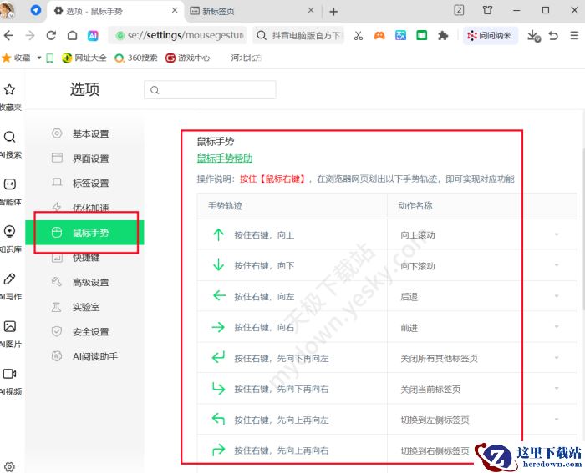The width and height of the screenshot is (585, 473).
Task: Click the forward navigation arrow
Action: tap(30, 35)
